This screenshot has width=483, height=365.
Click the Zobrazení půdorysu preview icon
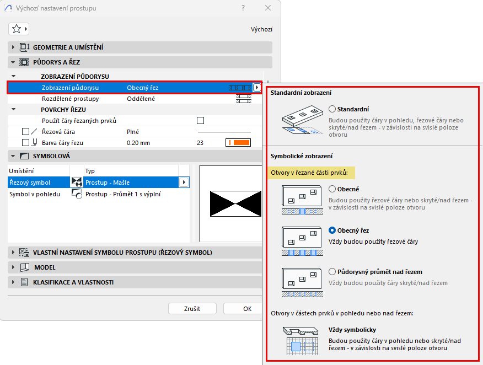tap(240, 88)
